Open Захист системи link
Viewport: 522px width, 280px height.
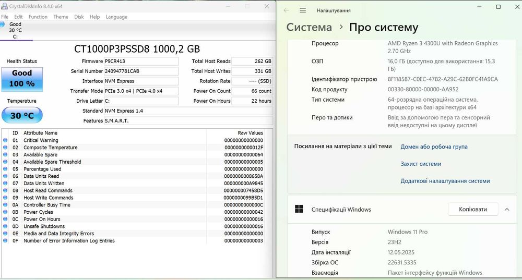(421, 164)
